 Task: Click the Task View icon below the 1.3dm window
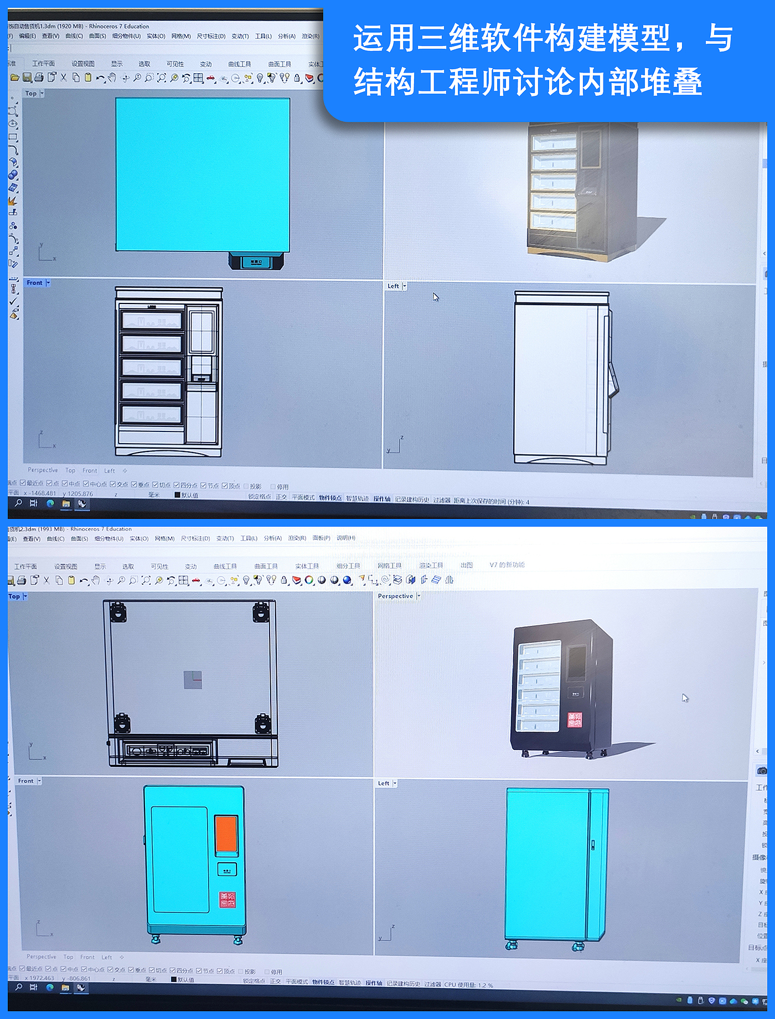point(34,503)
